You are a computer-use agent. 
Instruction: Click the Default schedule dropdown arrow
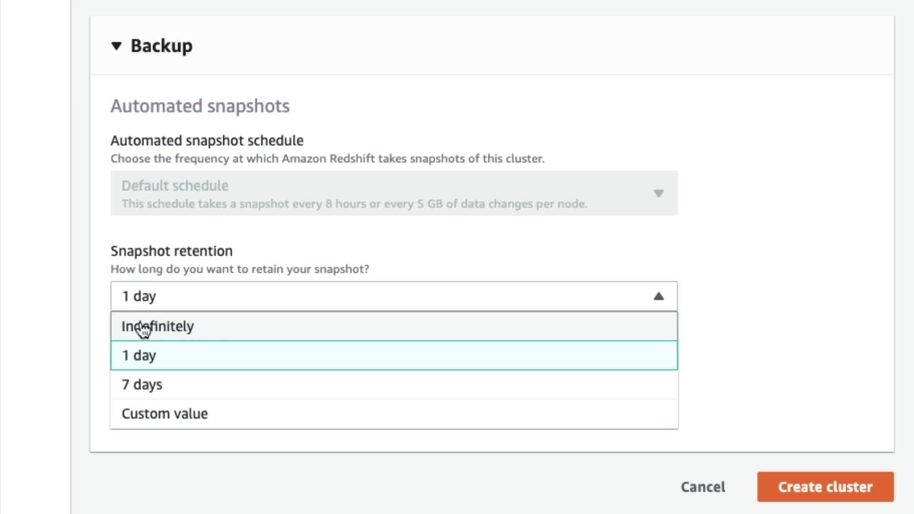coord(658,193)
